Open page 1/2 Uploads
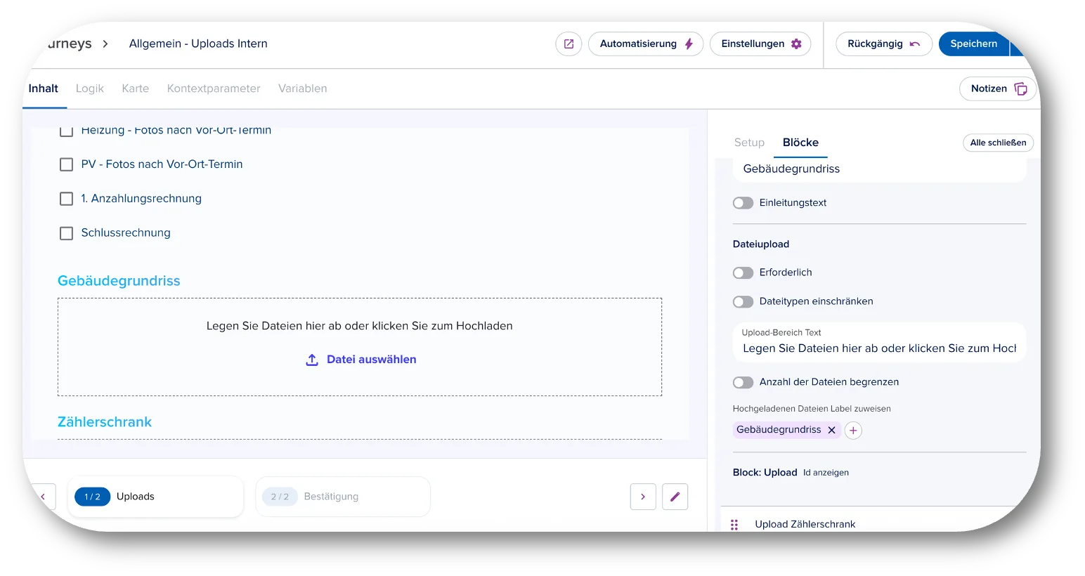This screenshot has width=1085, height=576. pyautogui.click(x=155, y=497)
